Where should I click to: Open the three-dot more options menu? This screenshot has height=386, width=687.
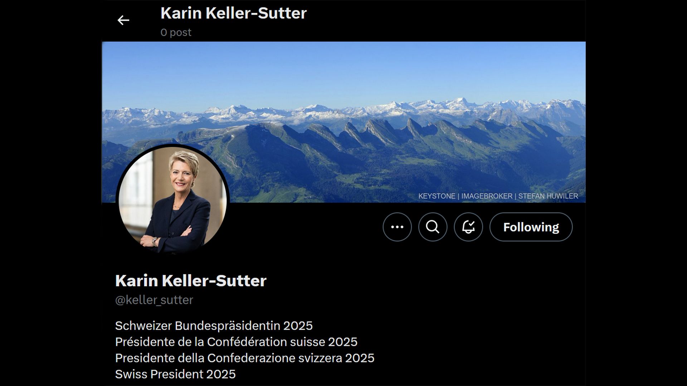397,227
